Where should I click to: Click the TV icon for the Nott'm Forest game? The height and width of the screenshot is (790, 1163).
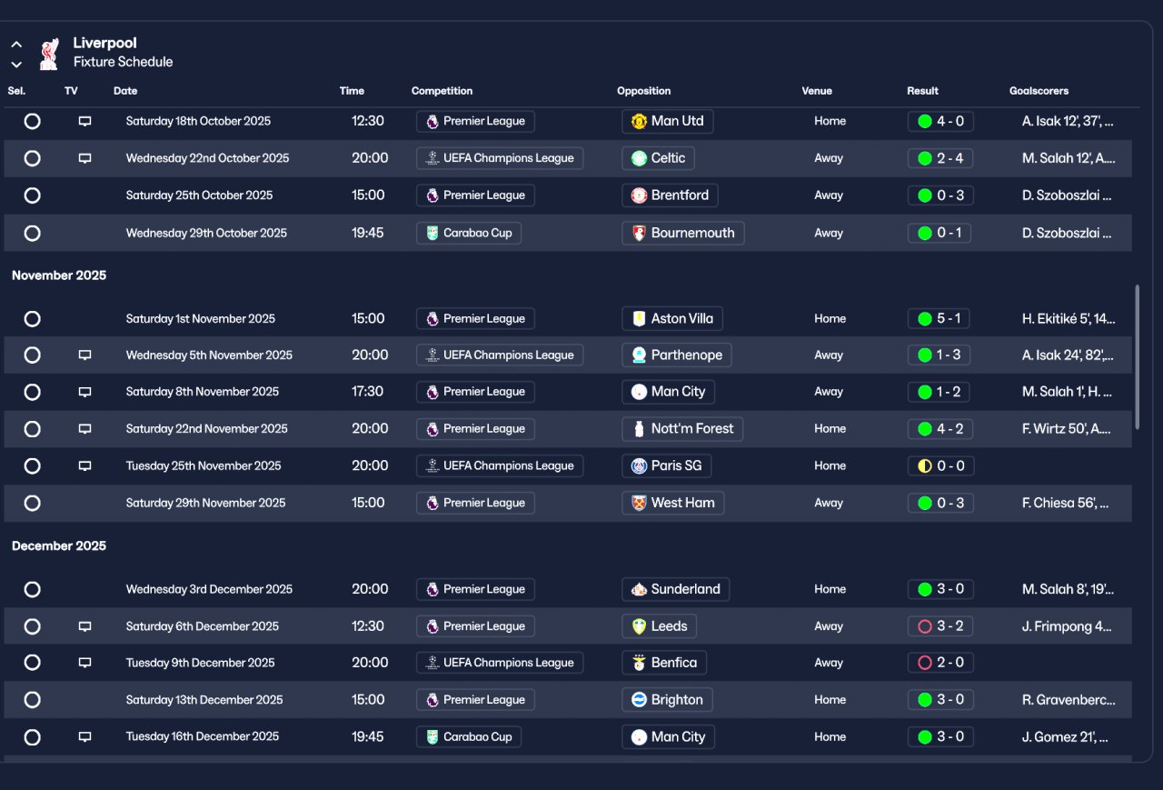point(84,429)
